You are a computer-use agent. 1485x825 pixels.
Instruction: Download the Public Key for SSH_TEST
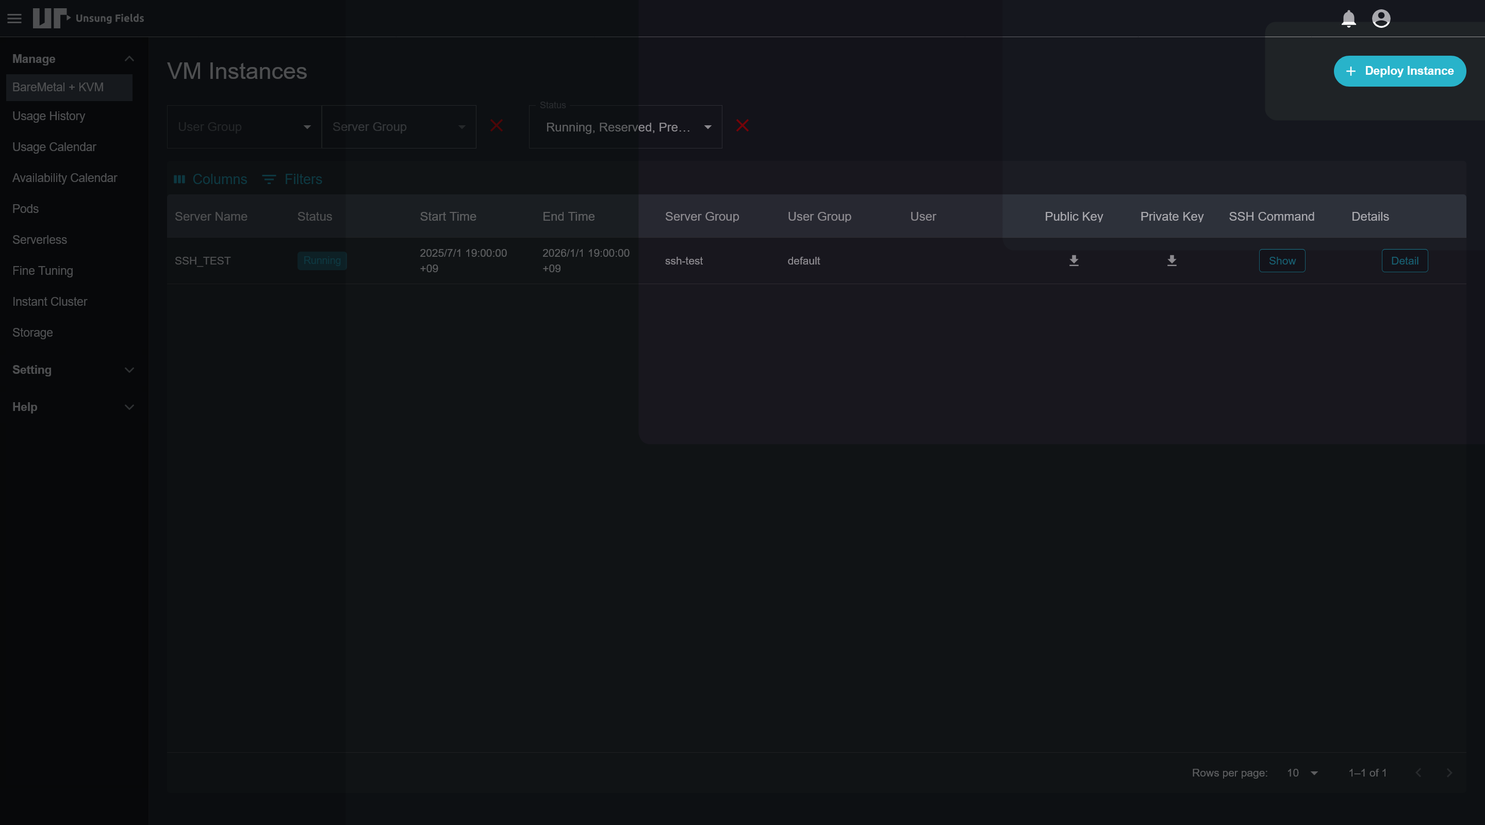[x=1074, y=260]
